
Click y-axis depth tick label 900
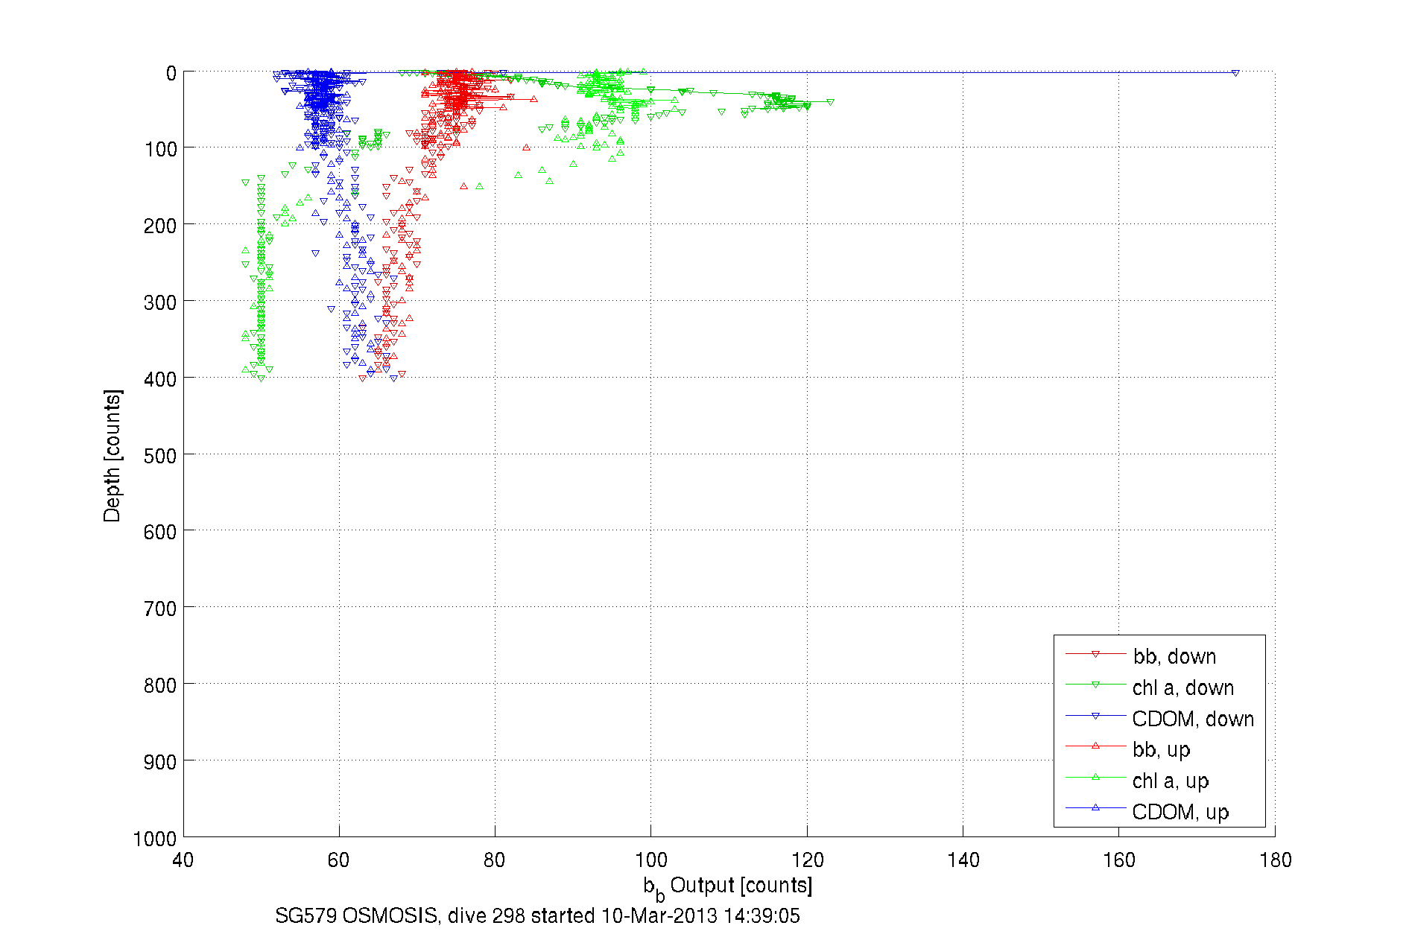pyautogui.click(x=160, y=762)
